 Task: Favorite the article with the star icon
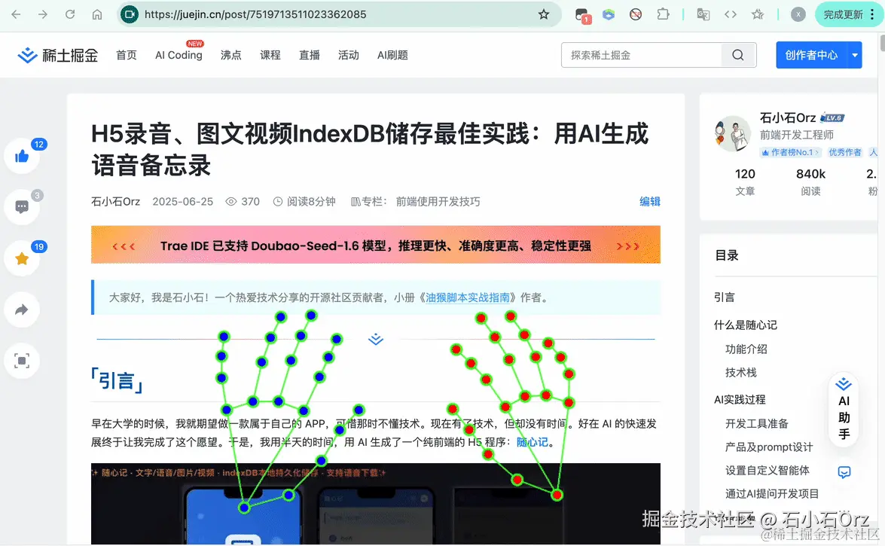22,258
